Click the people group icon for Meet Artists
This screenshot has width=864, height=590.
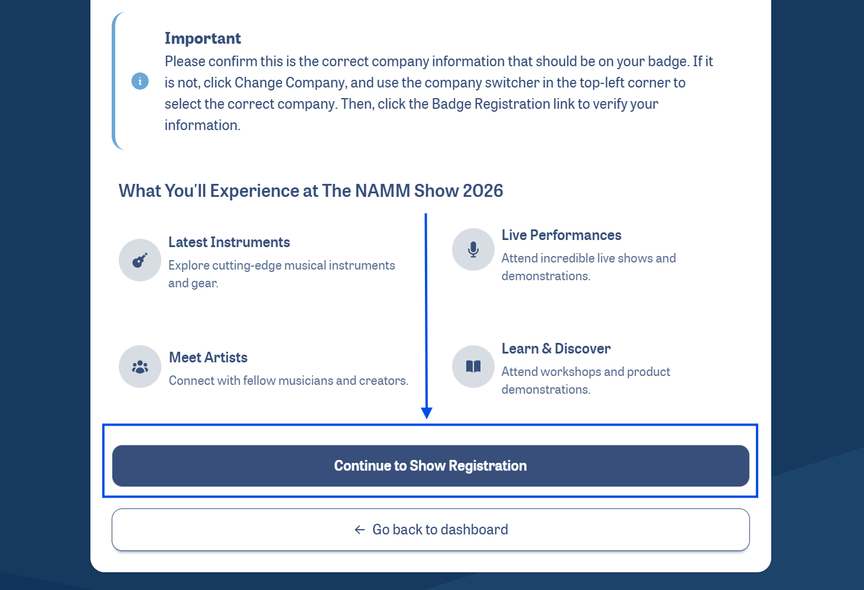[140, 367]
